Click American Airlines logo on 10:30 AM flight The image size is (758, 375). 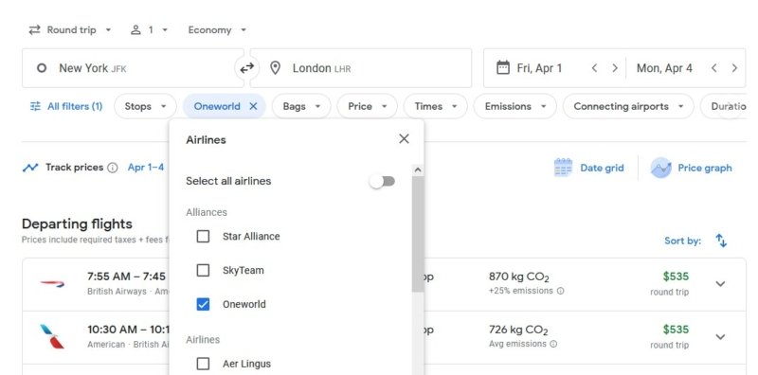52,336
